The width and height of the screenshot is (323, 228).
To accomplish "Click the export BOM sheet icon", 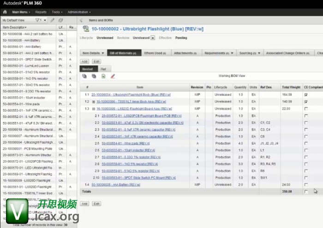I will (103, 76).
